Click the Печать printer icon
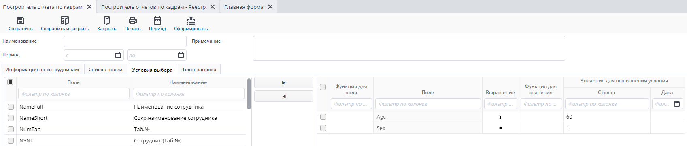The image size is (687, 146). 132,21
